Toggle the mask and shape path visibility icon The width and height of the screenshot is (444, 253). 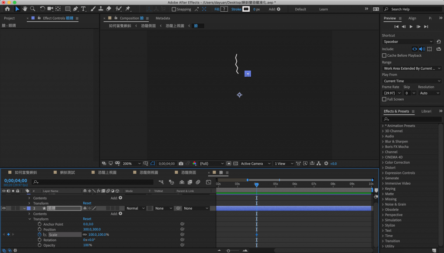(153, 164)
